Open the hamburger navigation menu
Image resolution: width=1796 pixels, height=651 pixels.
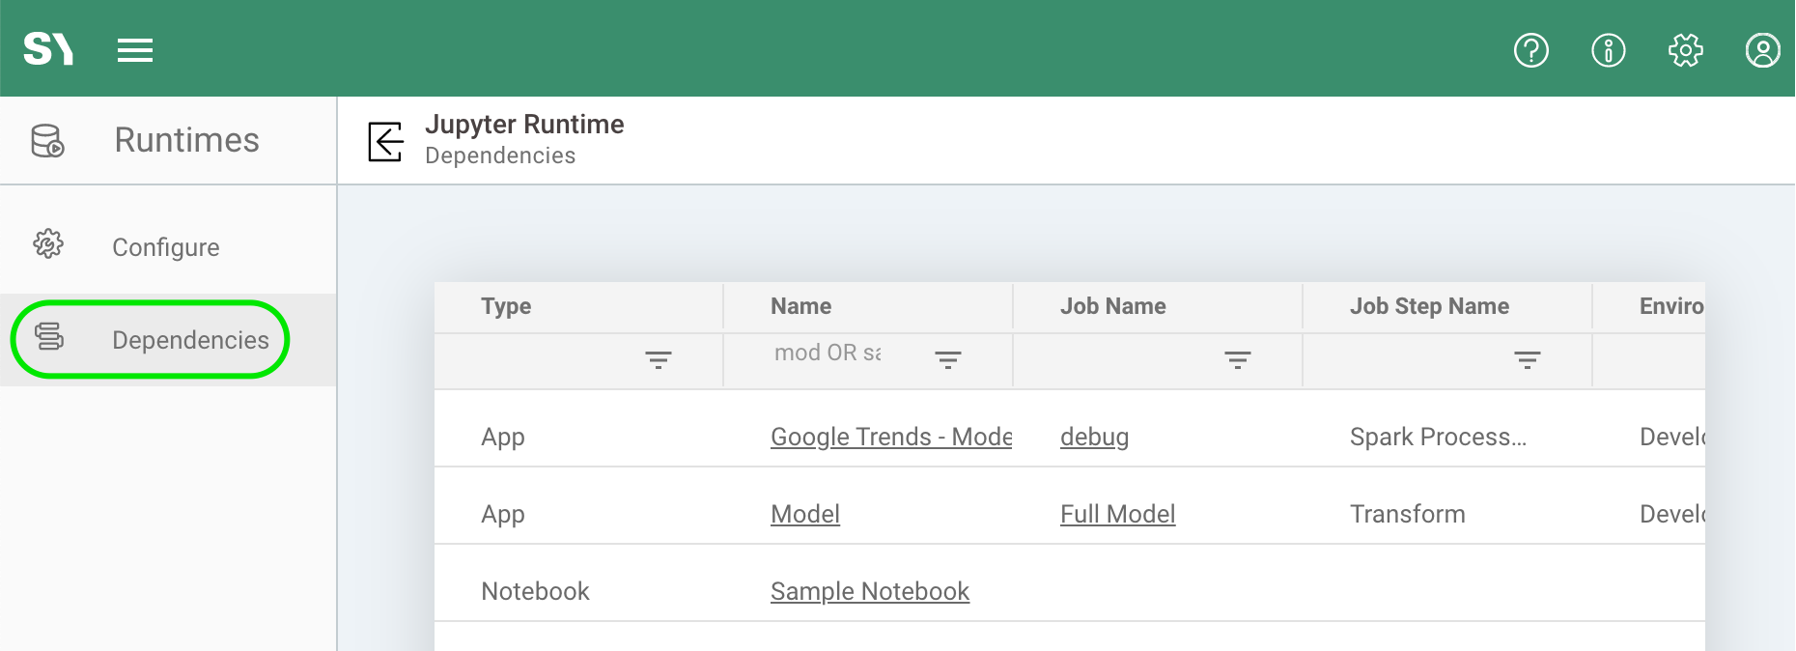click(x=135, y=50)
